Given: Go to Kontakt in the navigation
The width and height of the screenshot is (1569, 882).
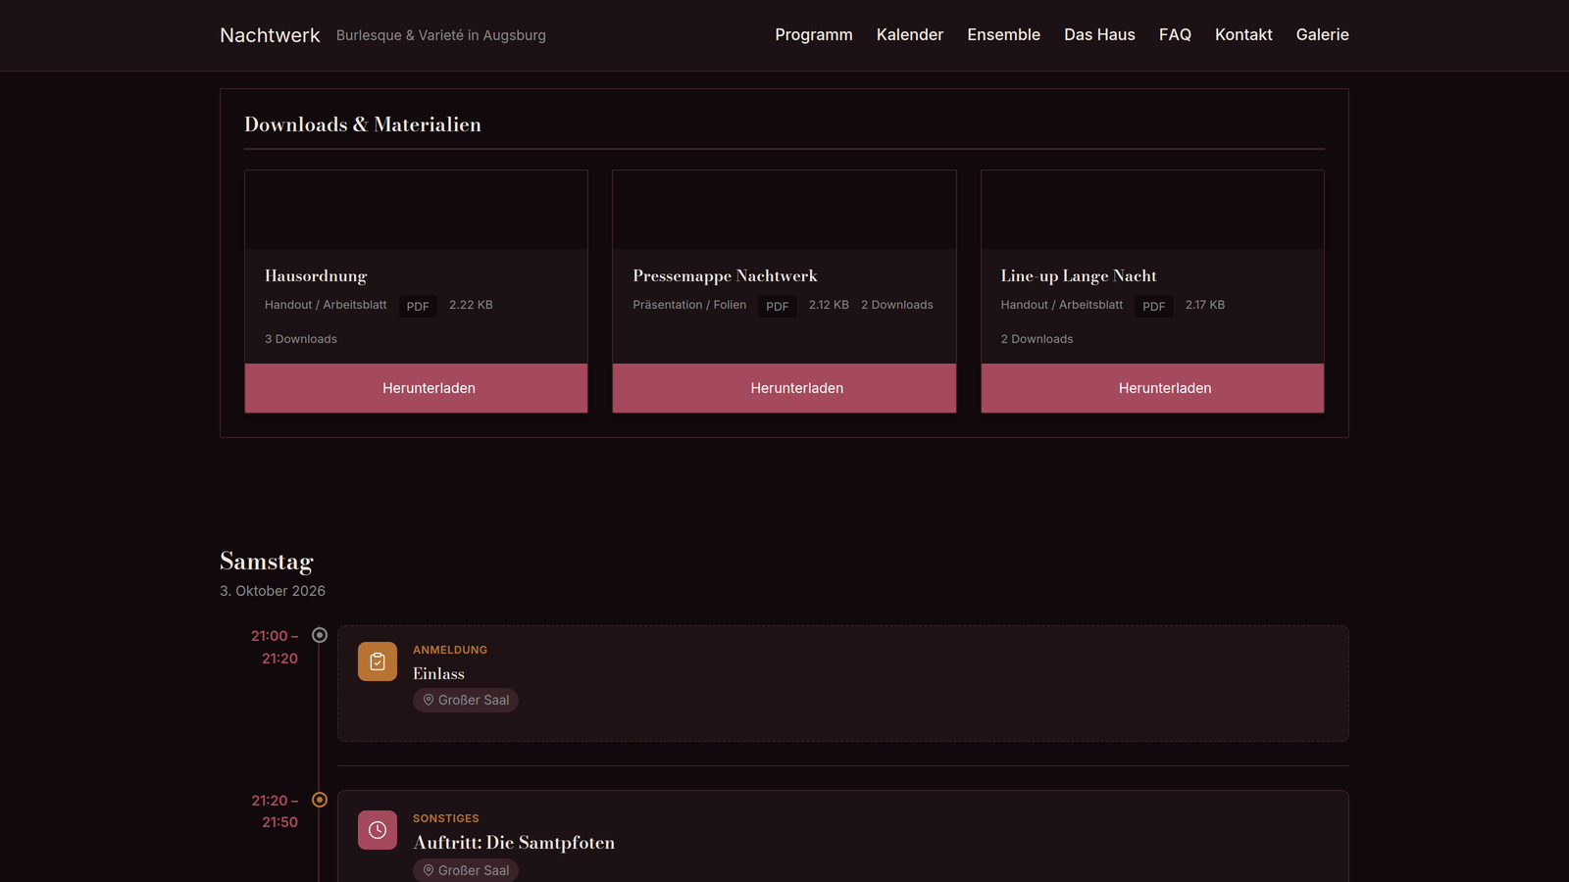Looking at the screenshot, I should point(1243,34).
